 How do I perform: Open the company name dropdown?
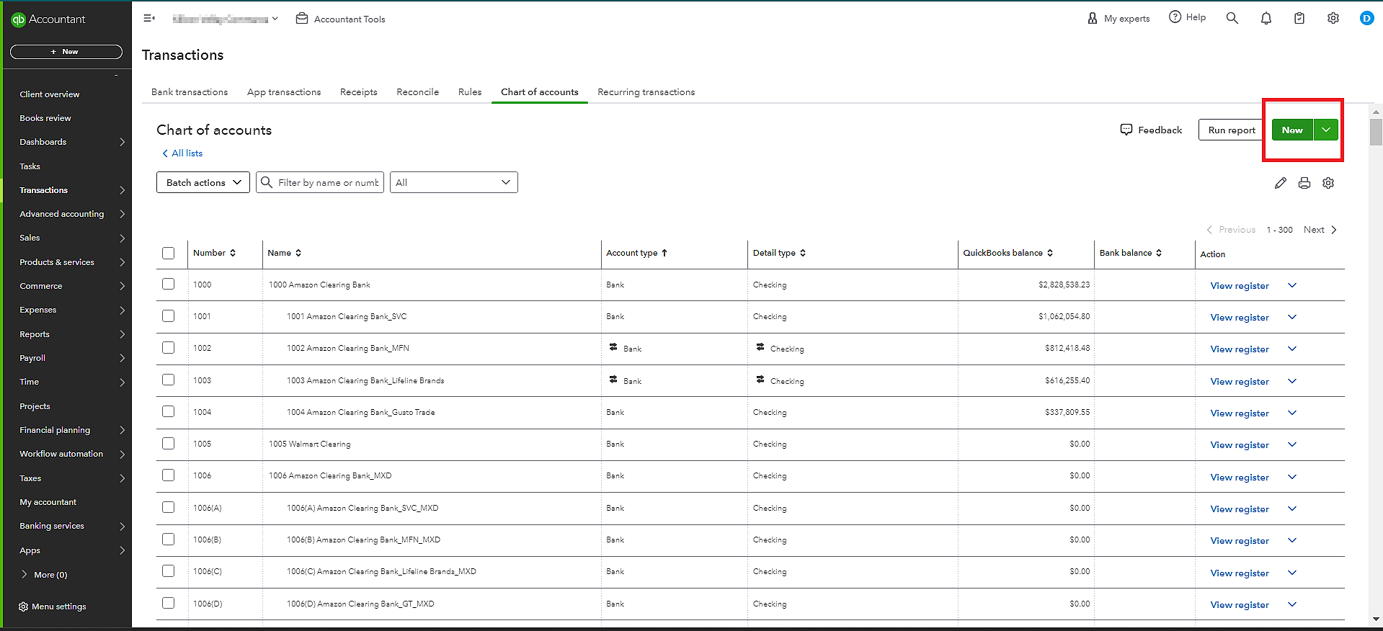click(x=226, y=19)
